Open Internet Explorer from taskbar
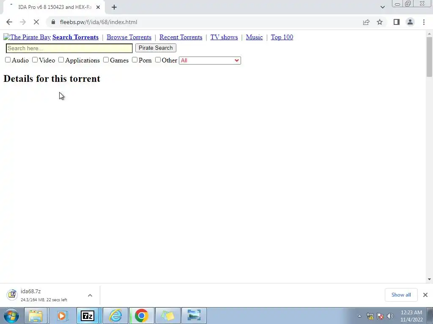Screen dimensions: 433x324 [115, 316]
